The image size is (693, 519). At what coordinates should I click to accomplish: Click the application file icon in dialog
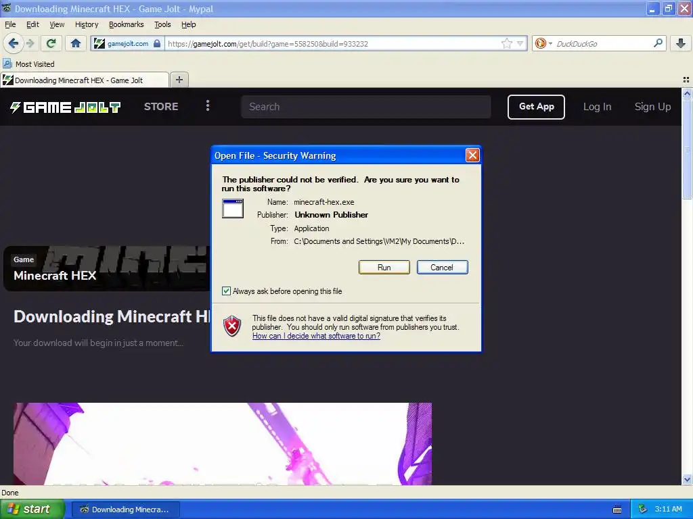pyautogui.click(x=233, y=208)
